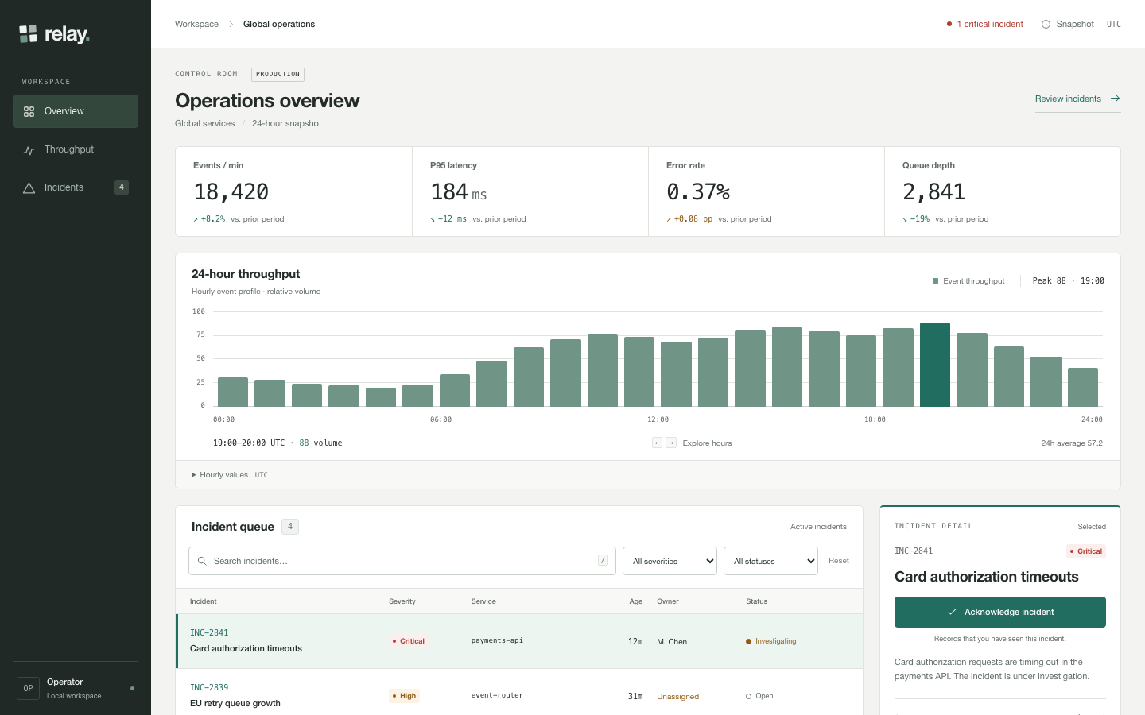Select Overview in the sidebar
The width and height of the screenshot is (1145, 715).
[x=76, y=111]
